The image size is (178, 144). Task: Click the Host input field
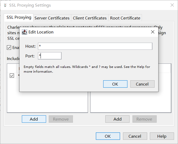(x=95, y=46)
